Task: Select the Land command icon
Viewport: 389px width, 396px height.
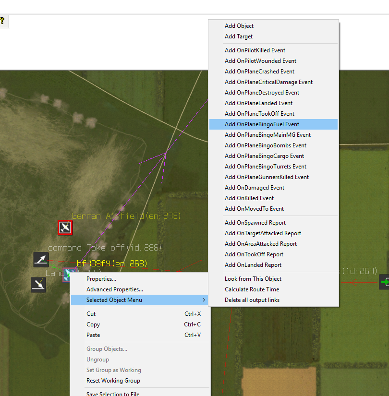Action: point(38,285)
